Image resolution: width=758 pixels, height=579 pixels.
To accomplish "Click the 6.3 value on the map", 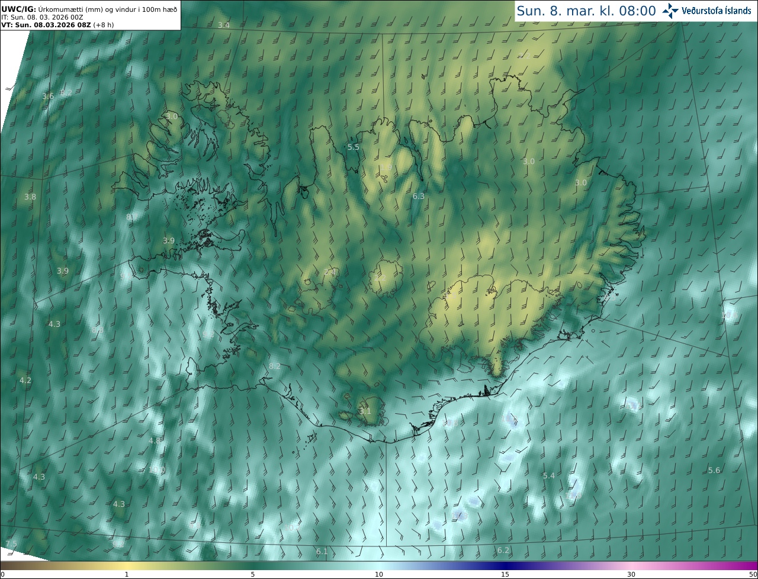I will (419, 196).
